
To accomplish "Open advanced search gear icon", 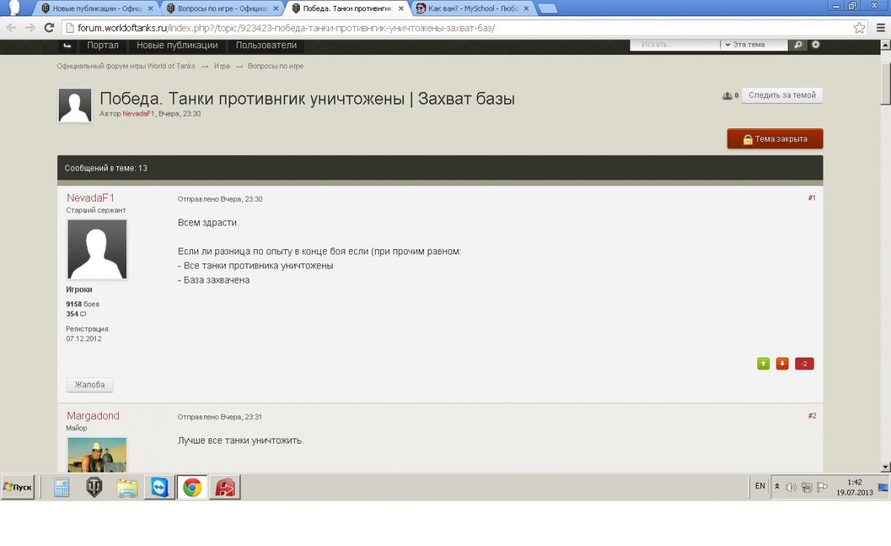I will point(815,45).
